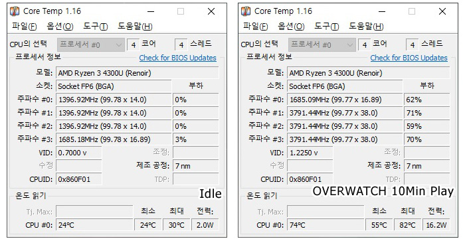Minimize the left Core Temp window
The width and height of the screenshot is (465, 241).
(151, 11)
